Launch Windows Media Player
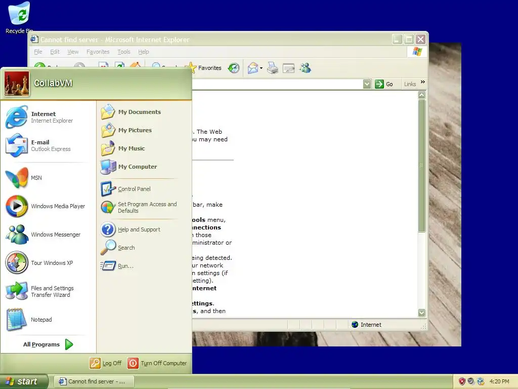 tap(48, 206)
